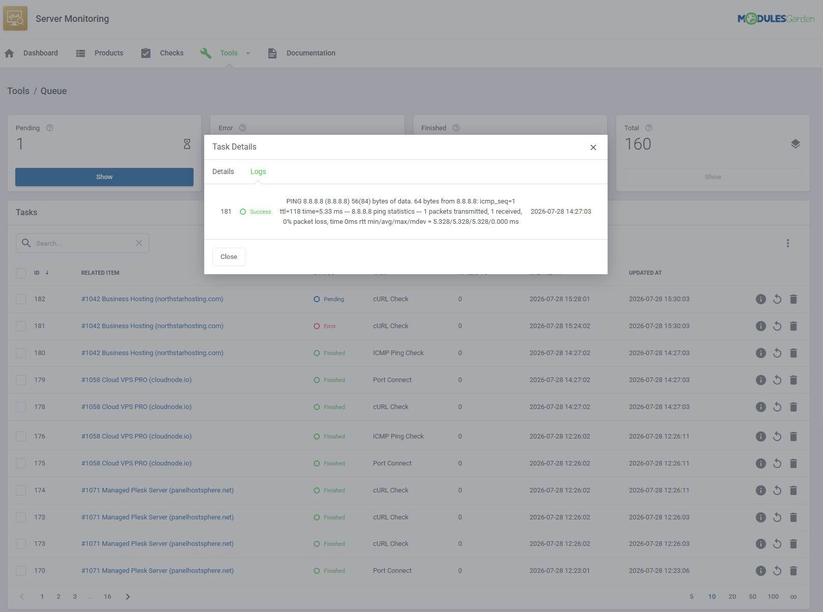This screenshot has height=612, width=823.
Task: Switch to the Details tab in Task Details
Action: 223,171
